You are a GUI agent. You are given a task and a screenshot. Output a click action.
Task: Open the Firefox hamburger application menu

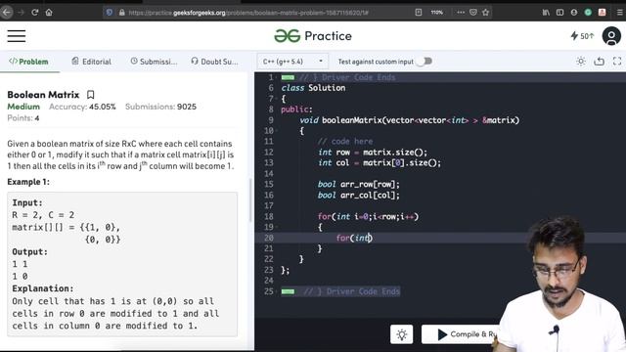(x=619, y=13)
